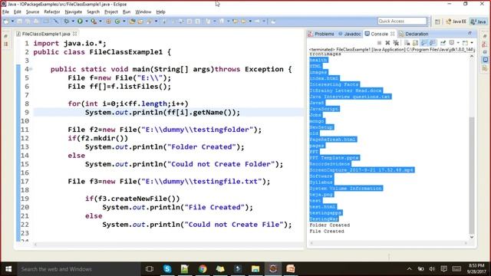The image size is (491, 276).
Task: Open the Back navigation history dropdown
Action: click(x=250, y=21)
